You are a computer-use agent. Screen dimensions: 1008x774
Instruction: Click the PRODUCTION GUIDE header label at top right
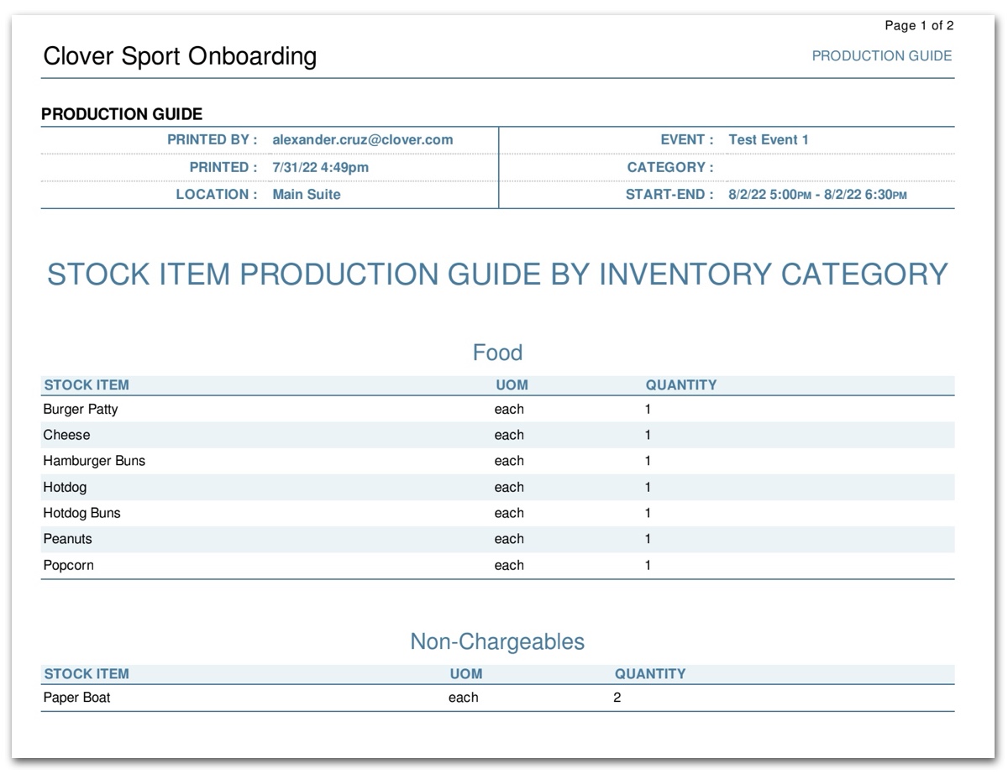(x=882, y=56)
